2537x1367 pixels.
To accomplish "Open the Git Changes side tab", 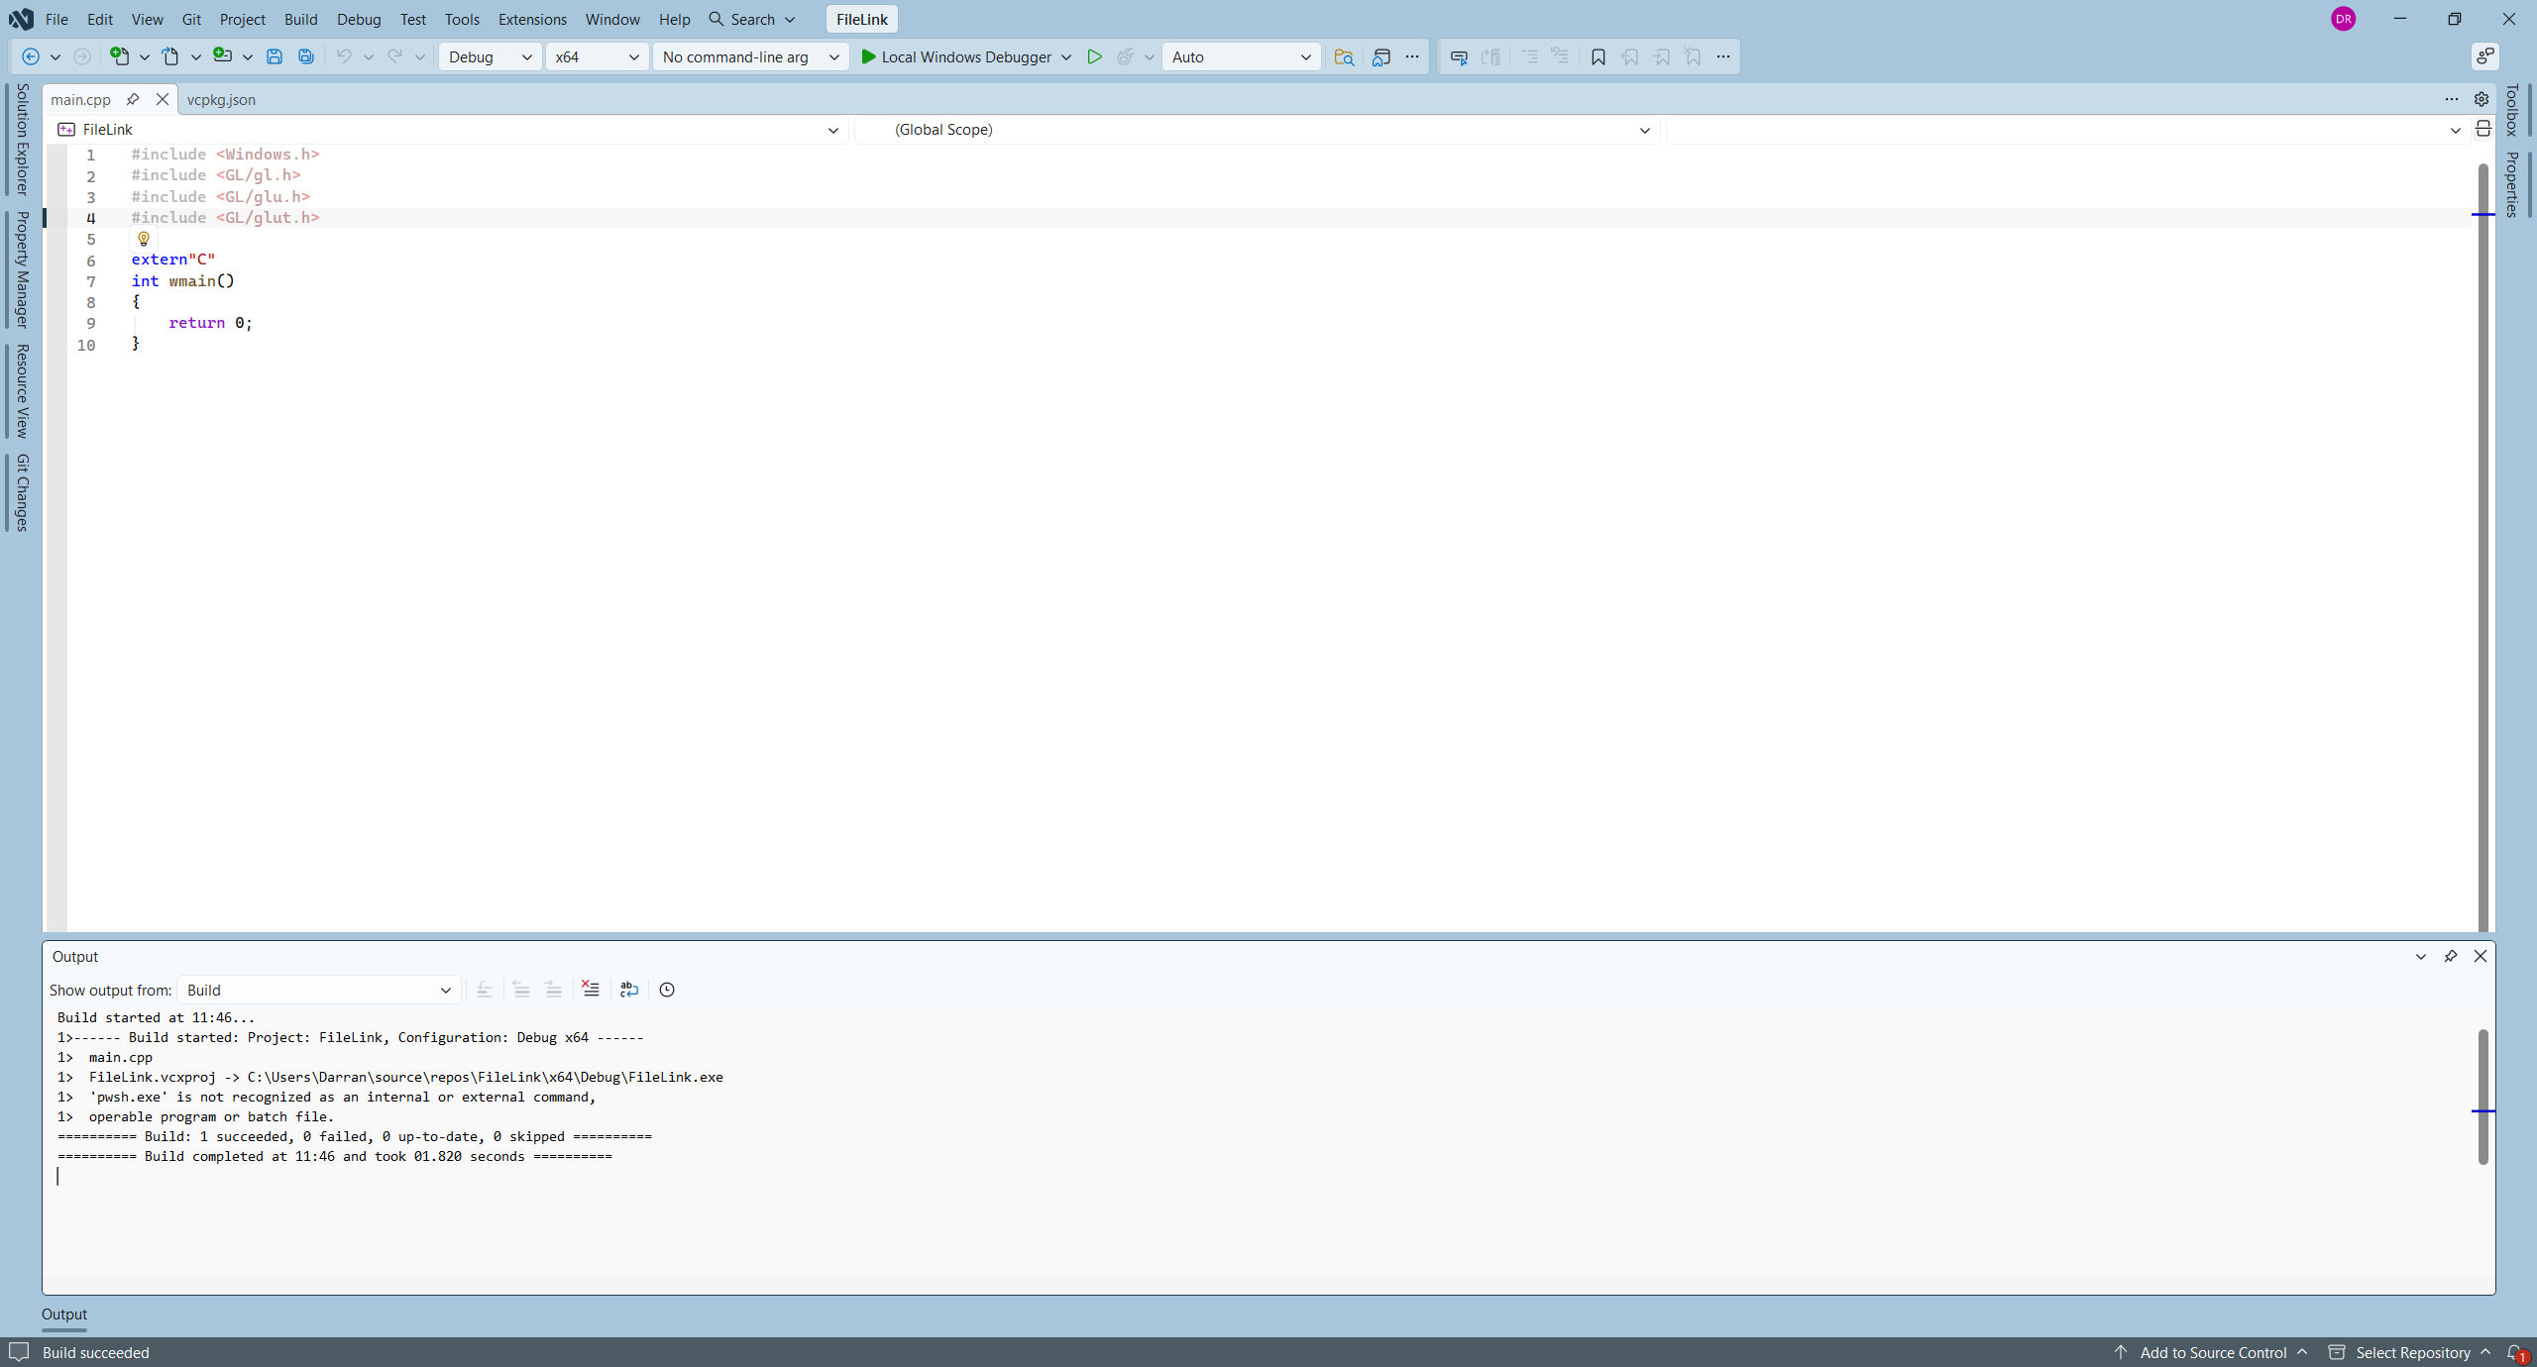I will pyautogui.click(x=22, y=492).
